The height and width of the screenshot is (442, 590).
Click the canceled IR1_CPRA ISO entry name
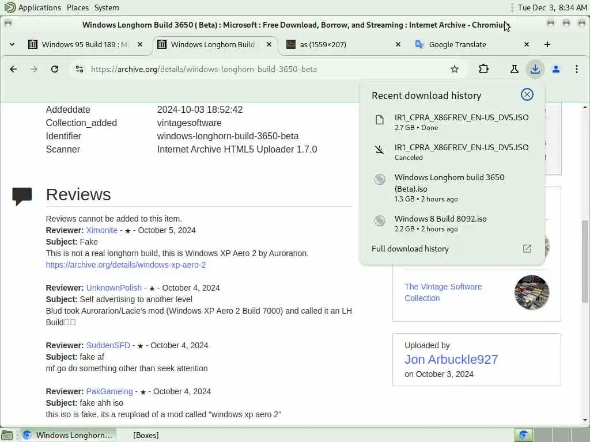tap(462, 147)
